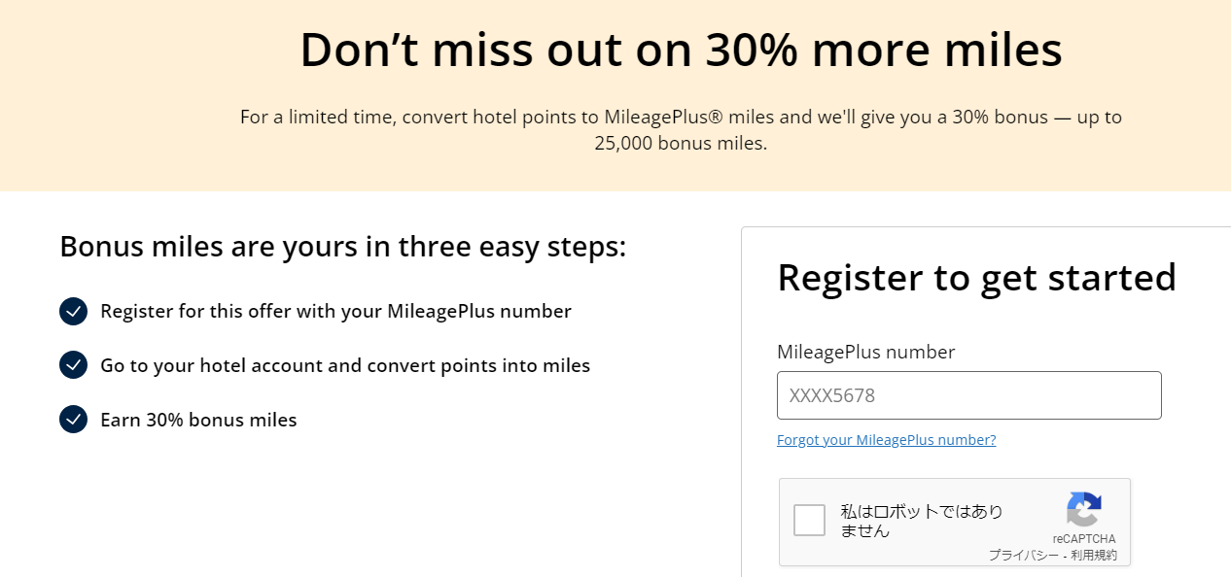
Task: Click the 'Register to get started' heading
Action: pyautogui.click(x=976, y=278)
